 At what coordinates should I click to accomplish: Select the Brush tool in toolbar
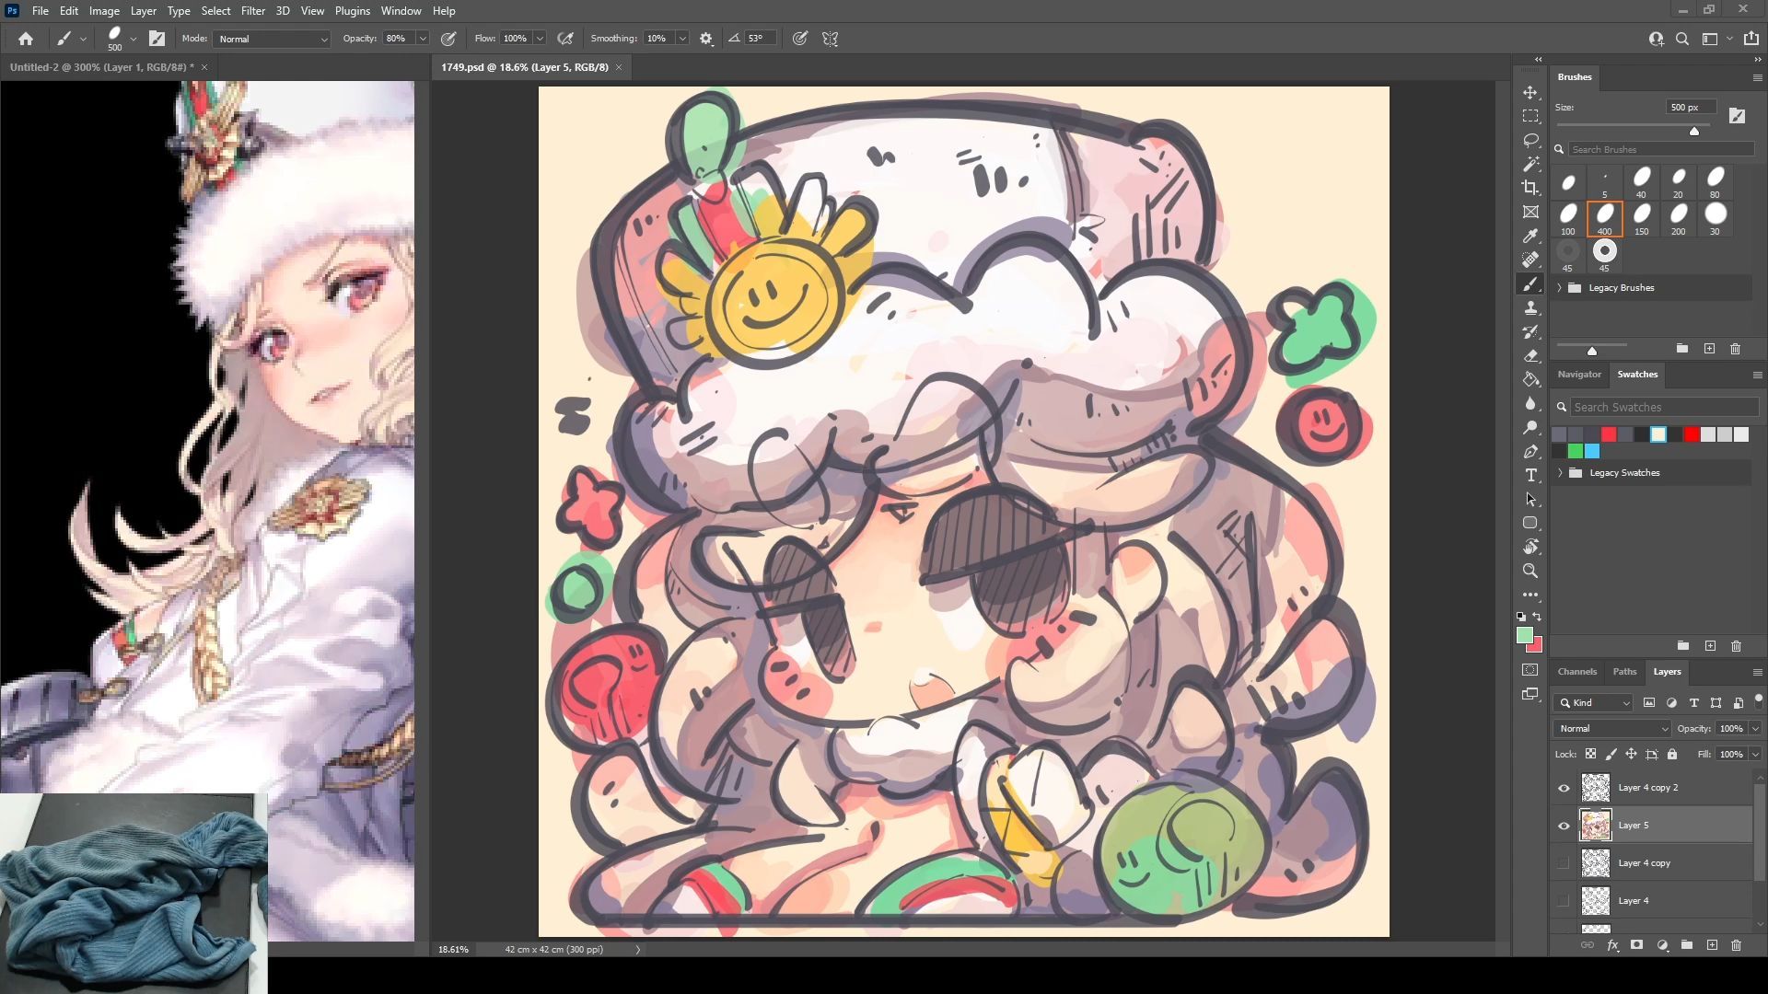coord(1530,284)
